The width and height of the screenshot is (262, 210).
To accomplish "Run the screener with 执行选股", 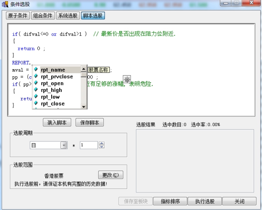I will [204, 201].
